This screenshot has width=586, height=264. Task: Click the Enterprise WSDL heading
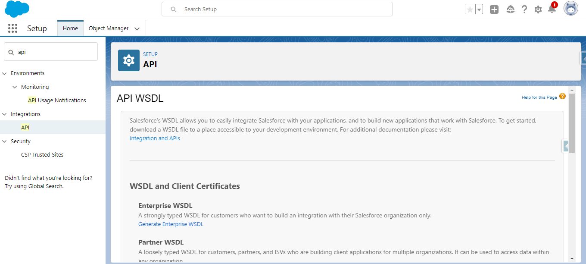tap(165, 206)
